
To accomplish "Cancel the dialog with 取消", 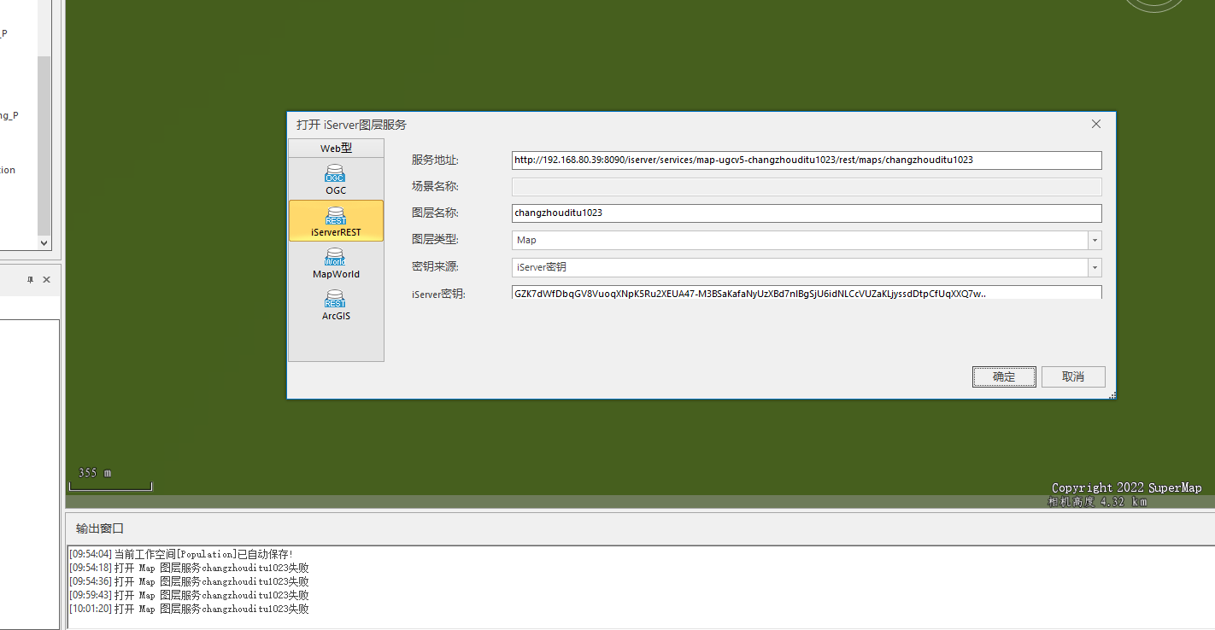I will pyautogui.click(x=1073, y=376).
